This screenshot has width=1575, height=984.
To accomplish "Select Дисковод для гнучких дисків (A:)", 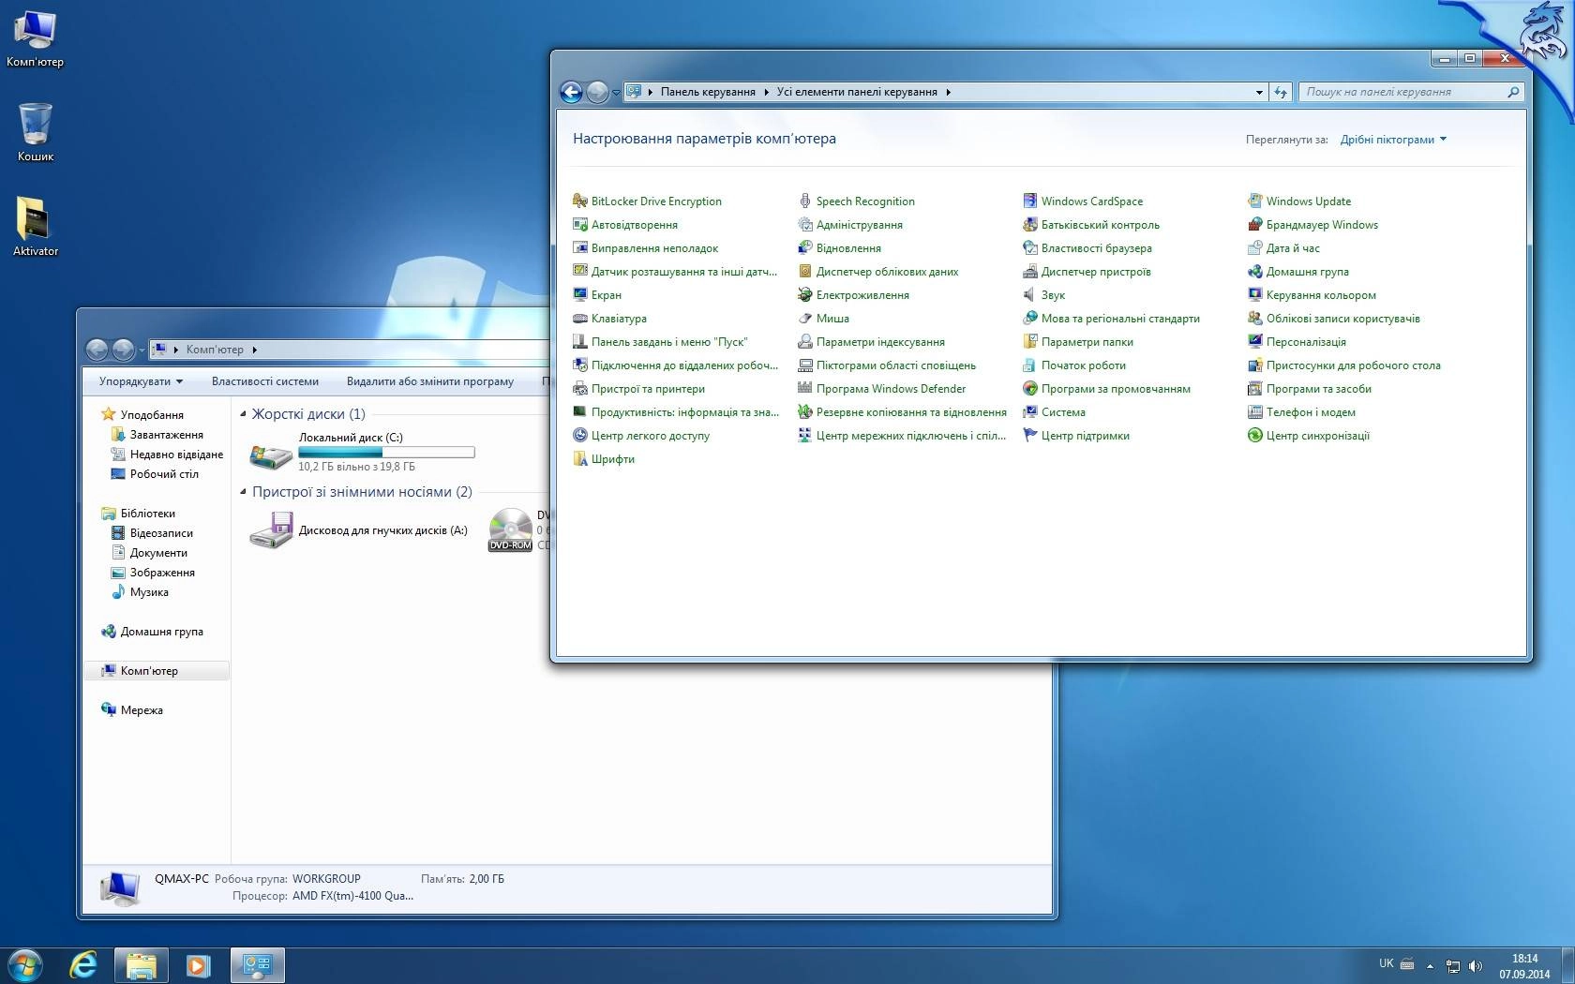I will 359,530.
